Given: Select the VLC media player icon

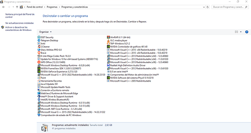Looking at the screenshot, I should [108, 40].
